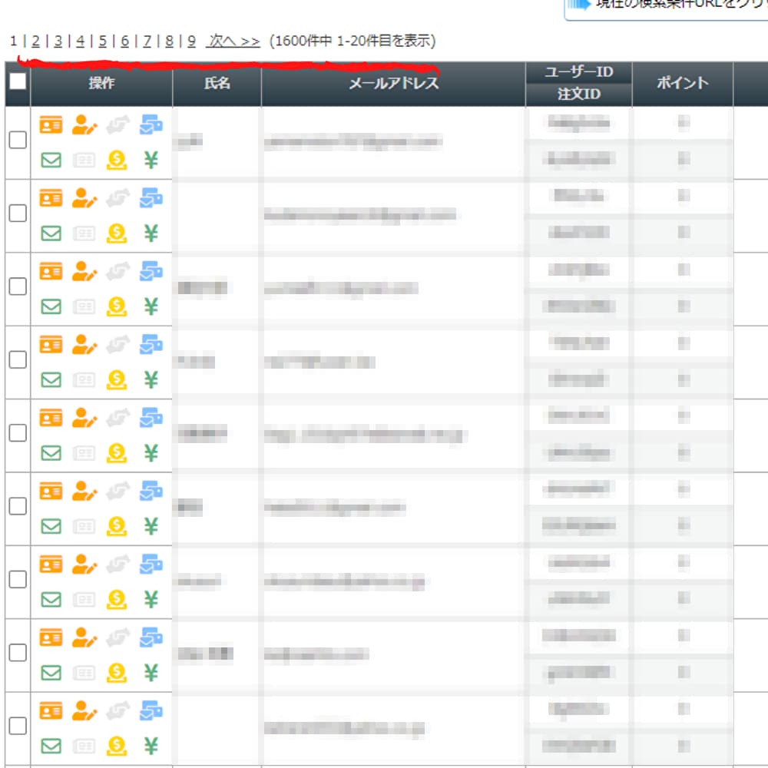Check the third row's checkbox
768x768 pixels.
pyautogui.click(x=18, y=286)
